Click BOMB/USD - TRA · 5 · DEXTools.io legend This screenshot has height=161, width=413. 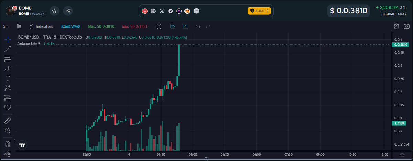[x=50, y=37]
